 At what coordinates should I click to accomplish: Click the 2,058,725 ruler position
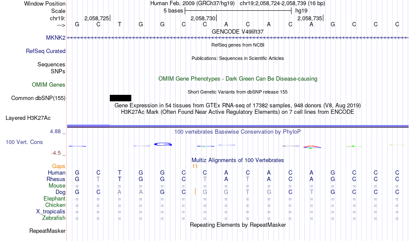point(97,18)
